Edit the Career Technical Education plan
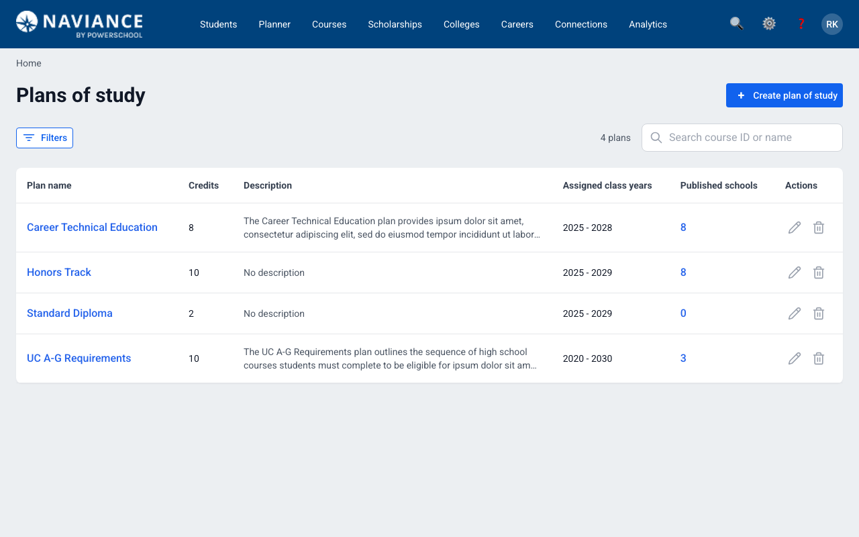859x537 pixels. (x=795, y=227)
